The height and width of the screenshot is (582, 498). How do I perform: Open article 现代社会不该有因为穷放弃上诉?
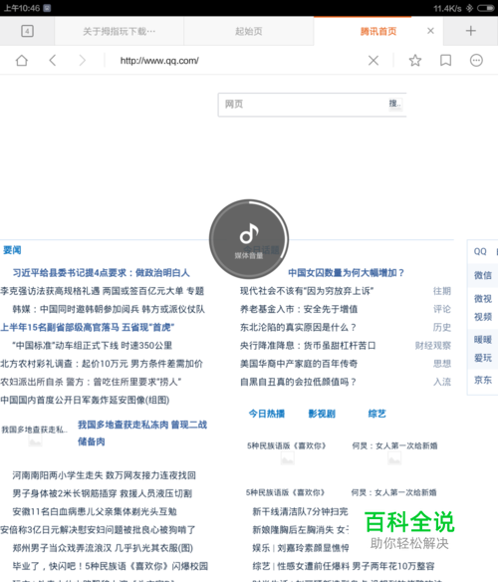point(307,291)
